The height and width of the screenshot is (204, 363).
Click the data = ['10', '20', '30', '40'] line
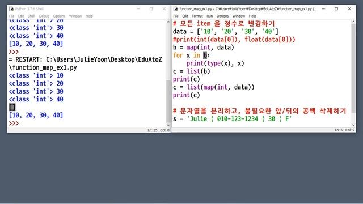[226, 32]
